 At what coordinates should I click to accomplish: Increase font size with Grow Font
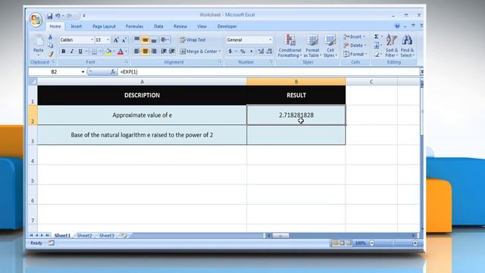click(x=116, y=40)
